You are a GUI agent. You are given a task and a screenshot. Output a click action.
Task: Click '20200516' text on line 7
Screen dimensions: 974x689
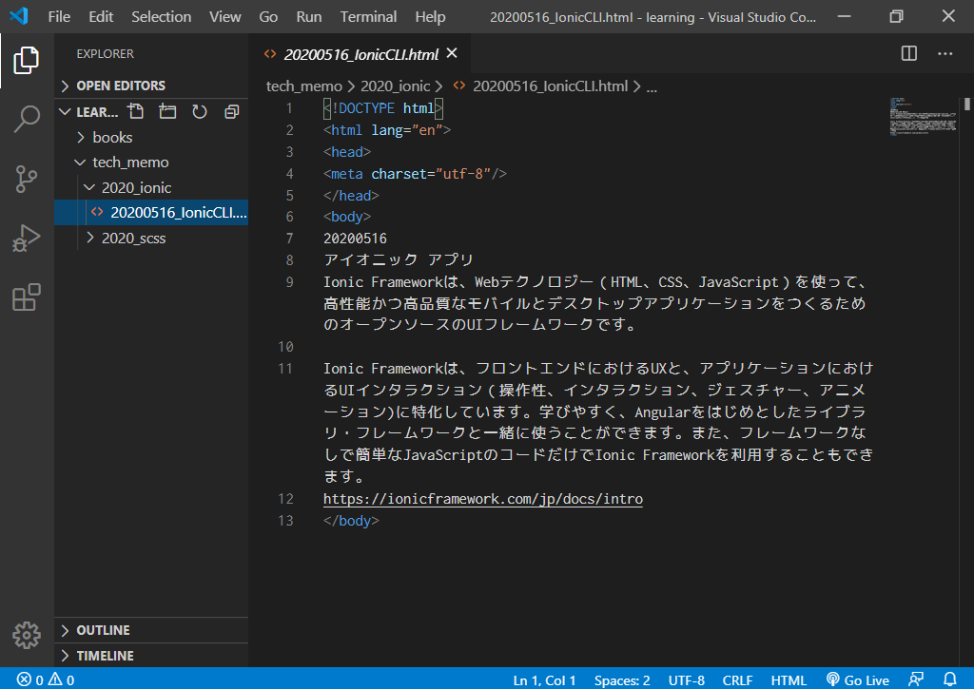[356, 239]
